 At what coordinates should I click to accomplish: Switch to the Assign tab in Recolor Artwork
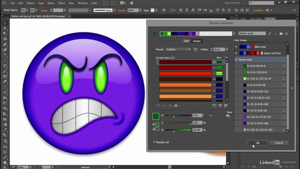[x=197, y=41]
